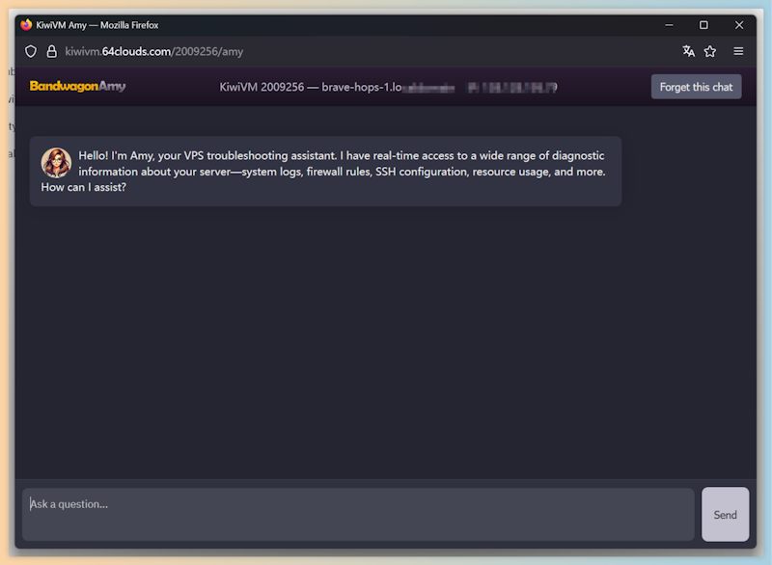Bookmark this page with the star icon
Viewport: 772px width, 565px height.
pyautogui.click(x=709, y=51)
